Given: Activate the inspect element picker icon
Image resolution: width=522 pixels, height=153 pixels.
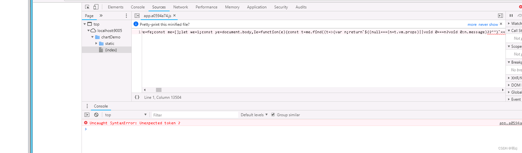Looking at the screenshot, I should coord(87,7).
